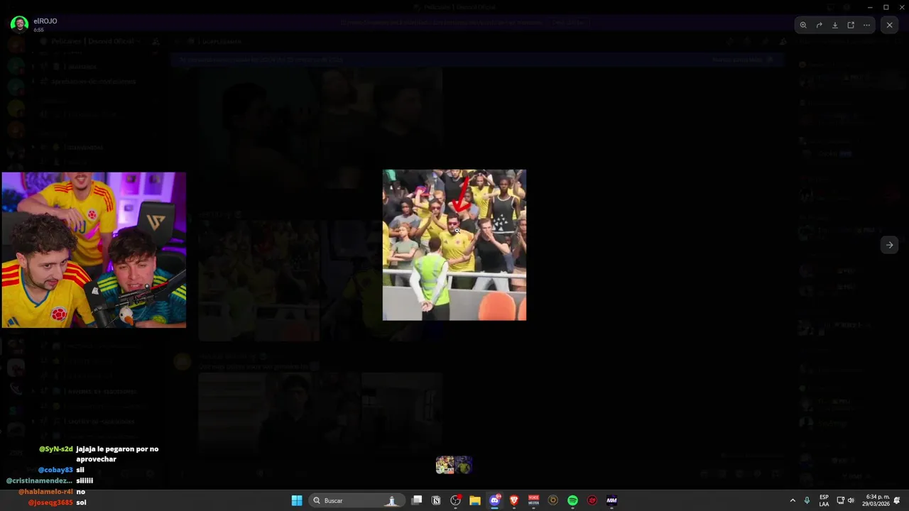Viewport: 909px width, 511px height.
Task: Click the elROJO username at top left
Action: click(45, 21)
